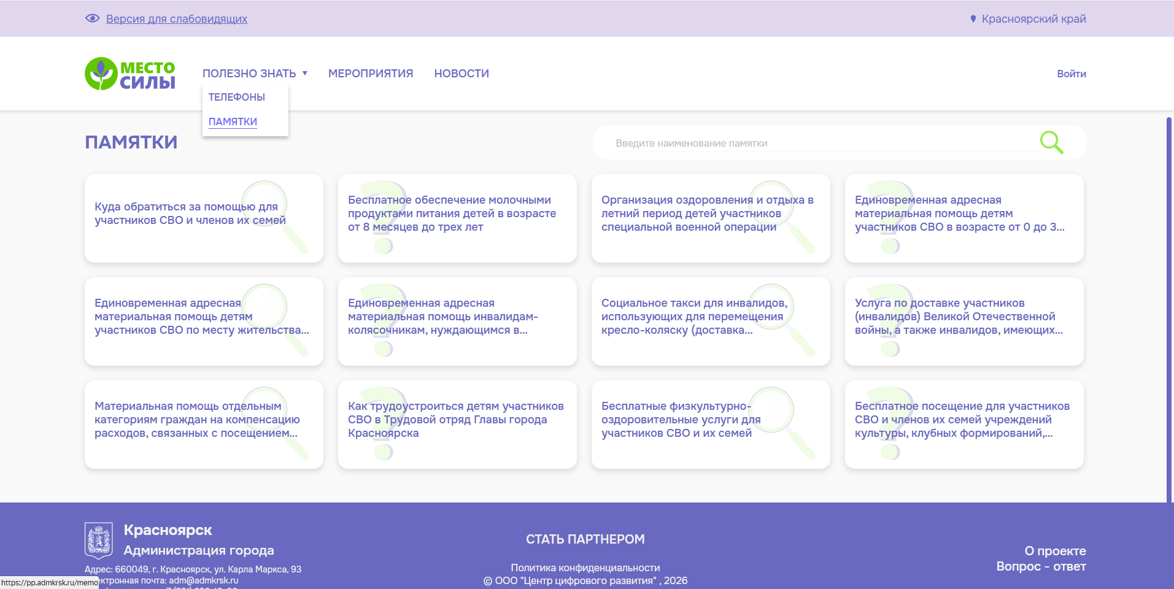1174x589 pixels.
Task: Open the free dairy products memo card
Action: click(x=457, y=218)
